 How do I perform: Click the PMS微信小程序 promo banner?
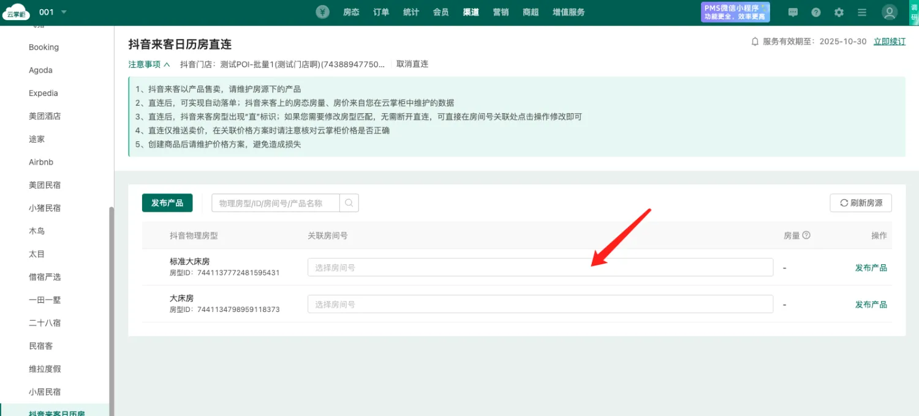pos(735,12)
